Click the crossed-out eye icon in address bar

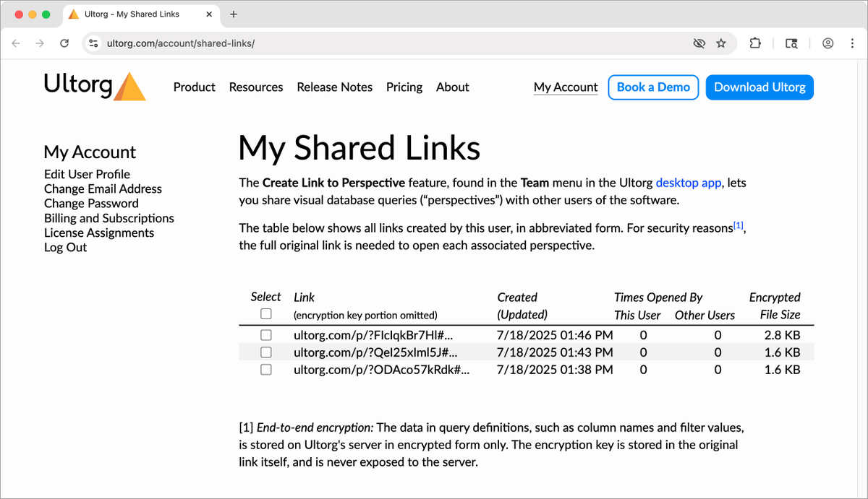click(x=699, y=43)
